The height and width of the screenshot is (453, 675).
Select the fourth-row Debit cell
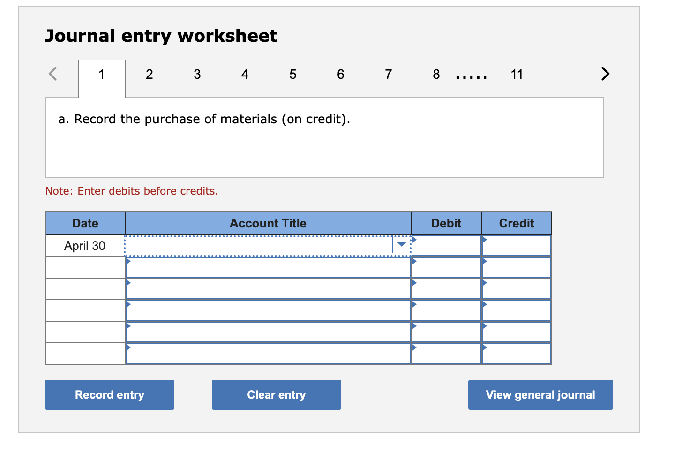coord(446,310)
